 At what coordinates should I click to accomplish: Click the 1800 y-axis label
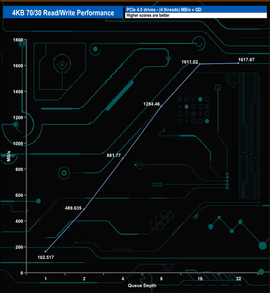18,40
